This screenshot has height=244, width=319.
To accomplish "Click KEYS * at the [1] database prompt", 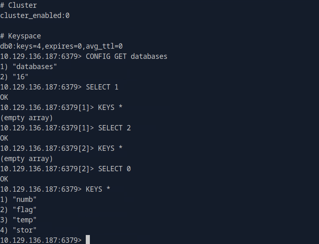I will [x=110, y=107].
